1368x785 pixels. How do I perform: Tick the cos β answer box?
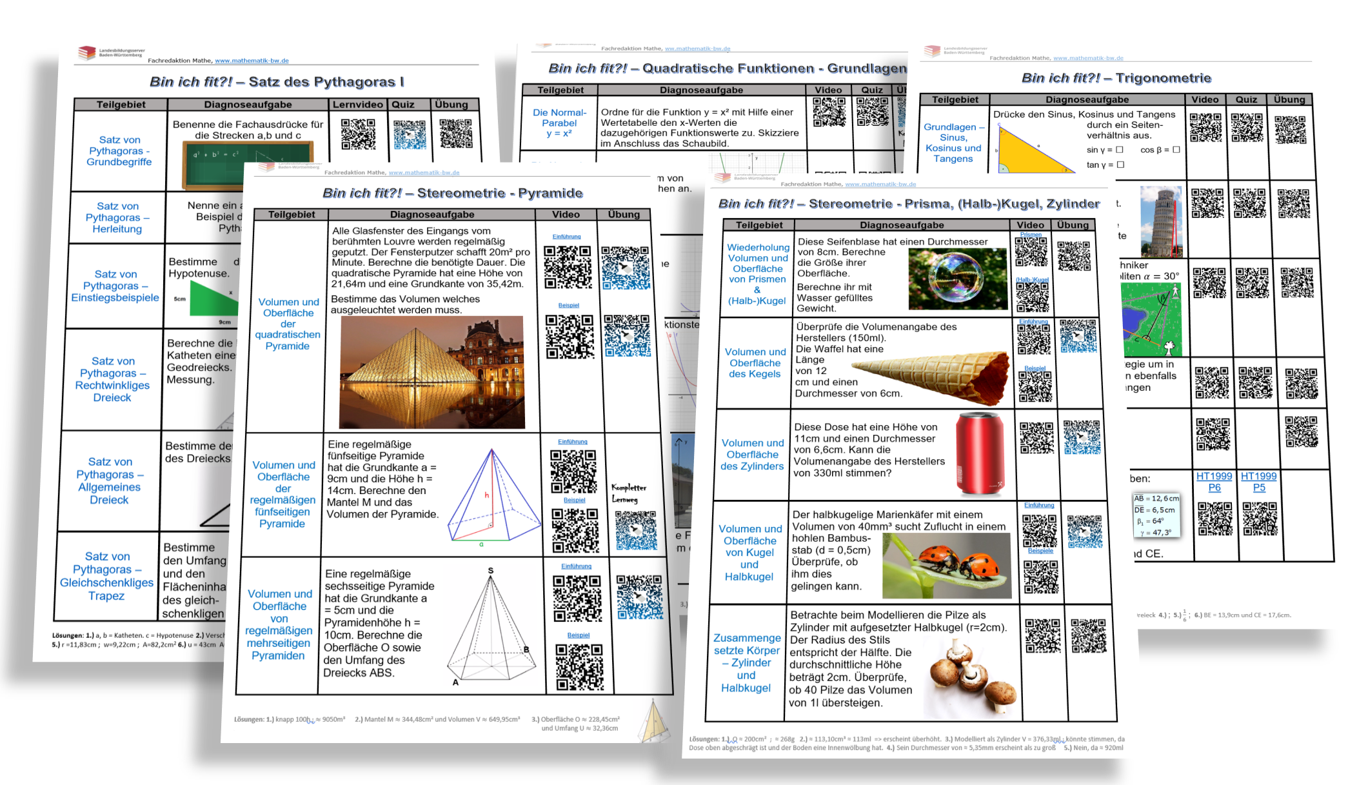click(1176, 150)
